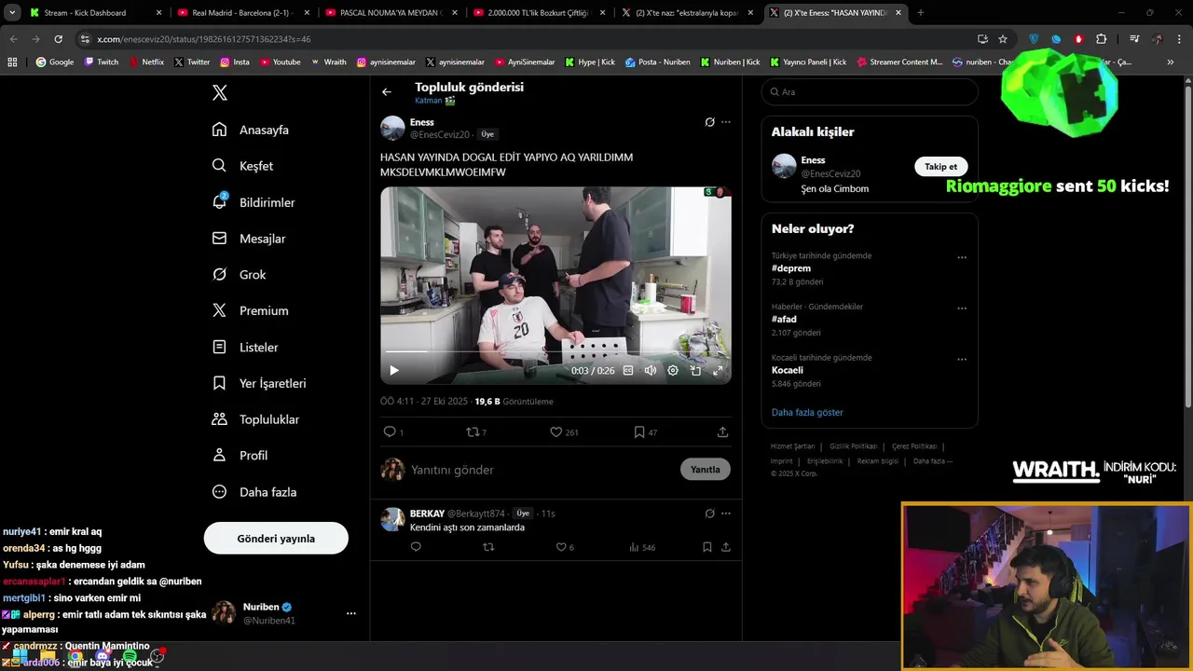Like the Eness post
1193x671 pixels.
[x=564, y=432]
